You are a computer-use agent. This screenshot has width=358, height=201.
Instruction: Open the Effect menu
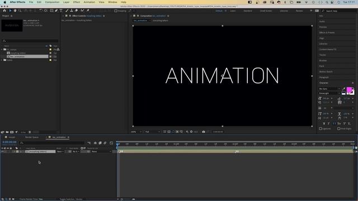click(77, 2)
